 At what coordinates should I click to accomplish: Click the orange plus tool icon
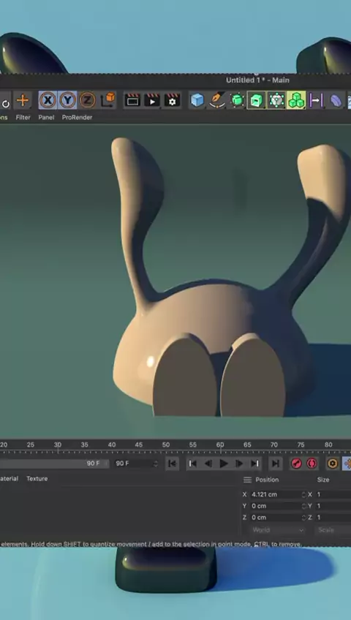click(23, 100)
